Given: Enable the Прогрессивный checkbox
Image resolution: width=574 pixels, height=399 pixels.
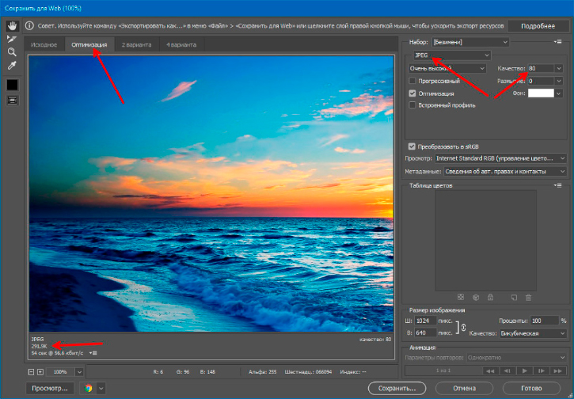Looking at the screenshot, I should (412, 81).
